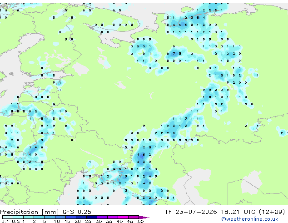The image size is (288, 223).
Task: Click the "18..21 UTC" time range
Action: click(238, 212)
